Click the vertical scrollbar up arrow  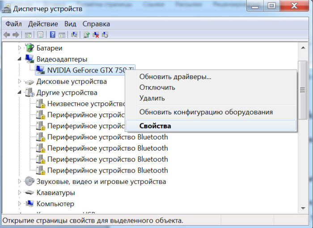click(x=303, y=48)
